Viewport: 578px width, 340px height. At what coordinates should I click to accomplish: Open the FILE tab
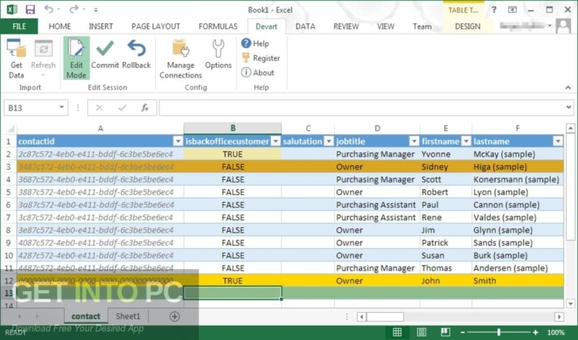click(19, 26)
